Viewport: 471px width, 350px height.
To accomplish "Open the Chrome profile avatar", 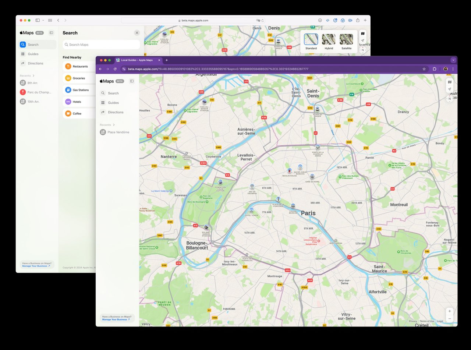I will pyautogui.click(x=445, y=69).
